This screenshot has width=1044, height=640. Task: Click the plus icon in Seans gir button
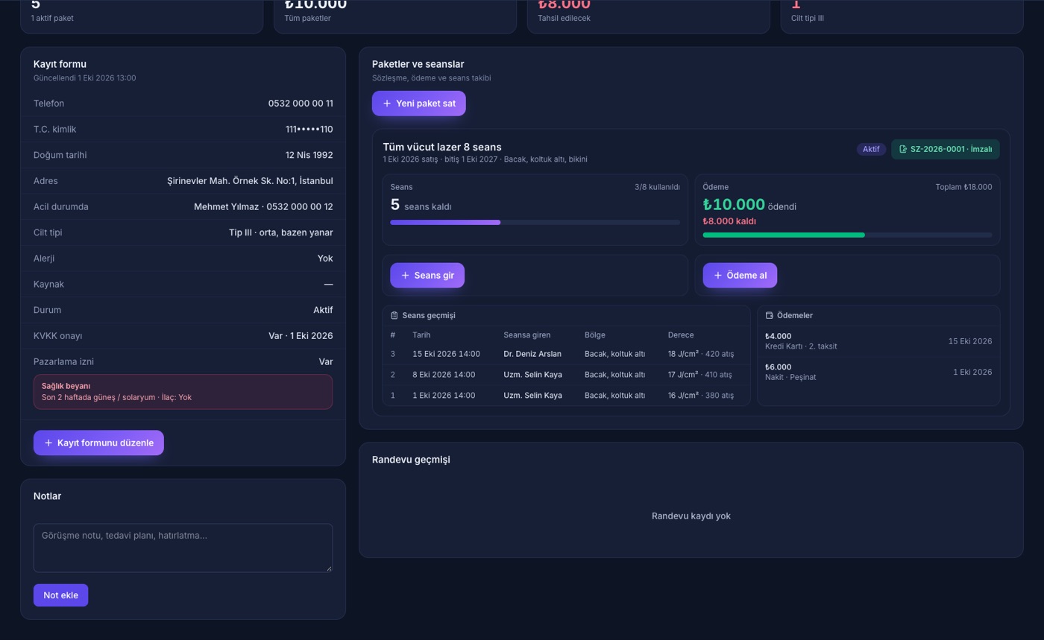tap(405, 276)
